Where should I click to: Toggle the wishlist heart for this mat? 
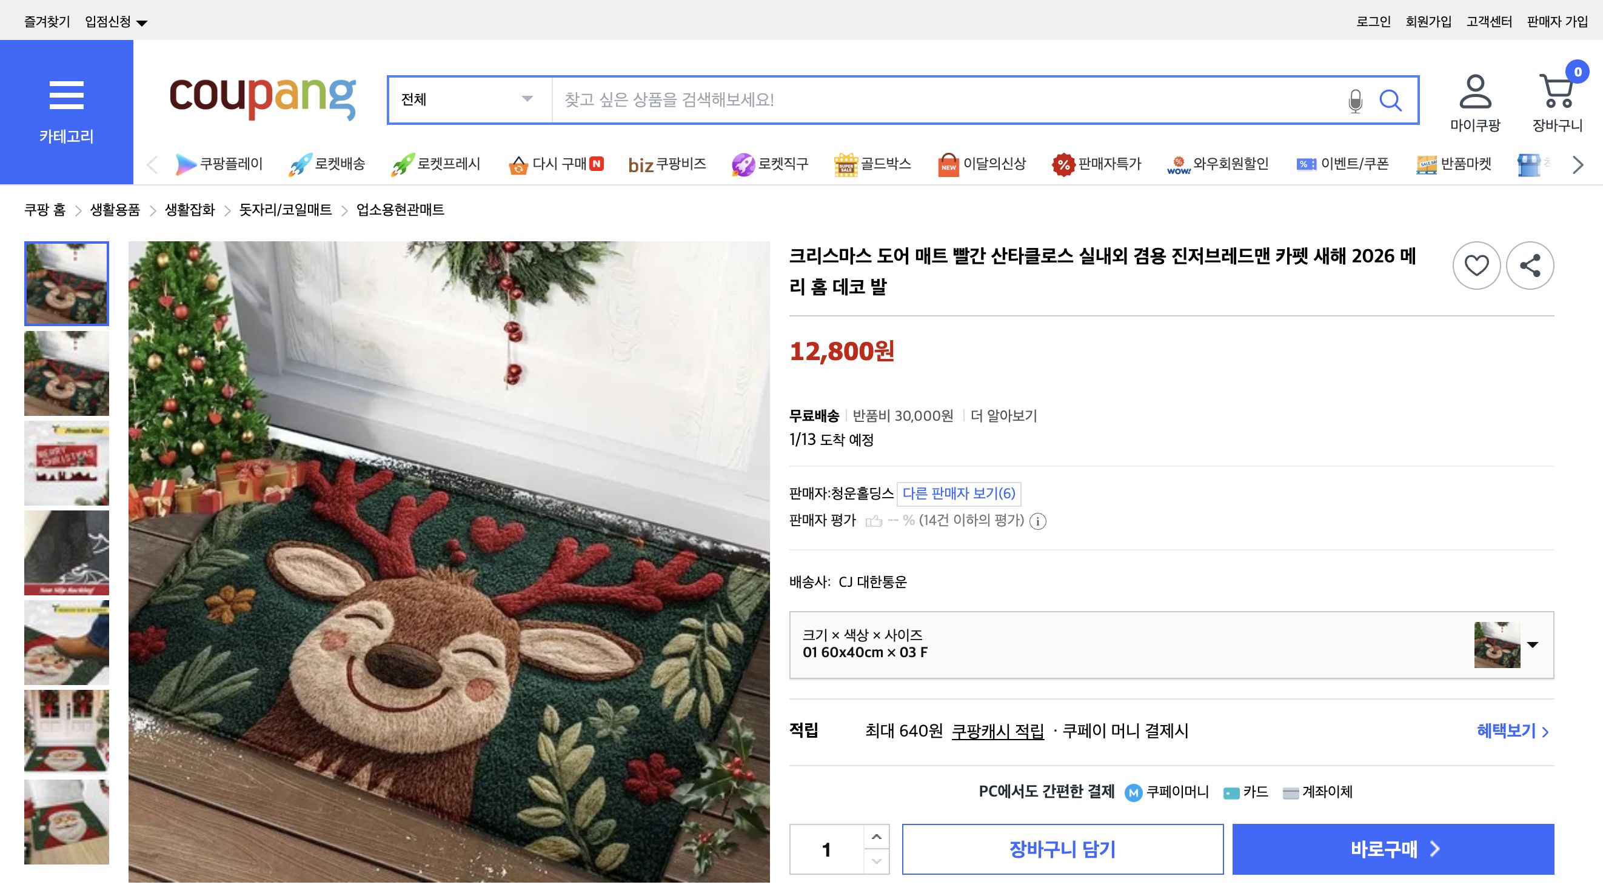(x=1476, y=265)
